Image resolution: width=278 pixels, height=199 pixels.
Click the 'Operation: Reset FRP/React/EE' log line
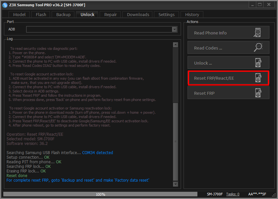coord(35,134)
